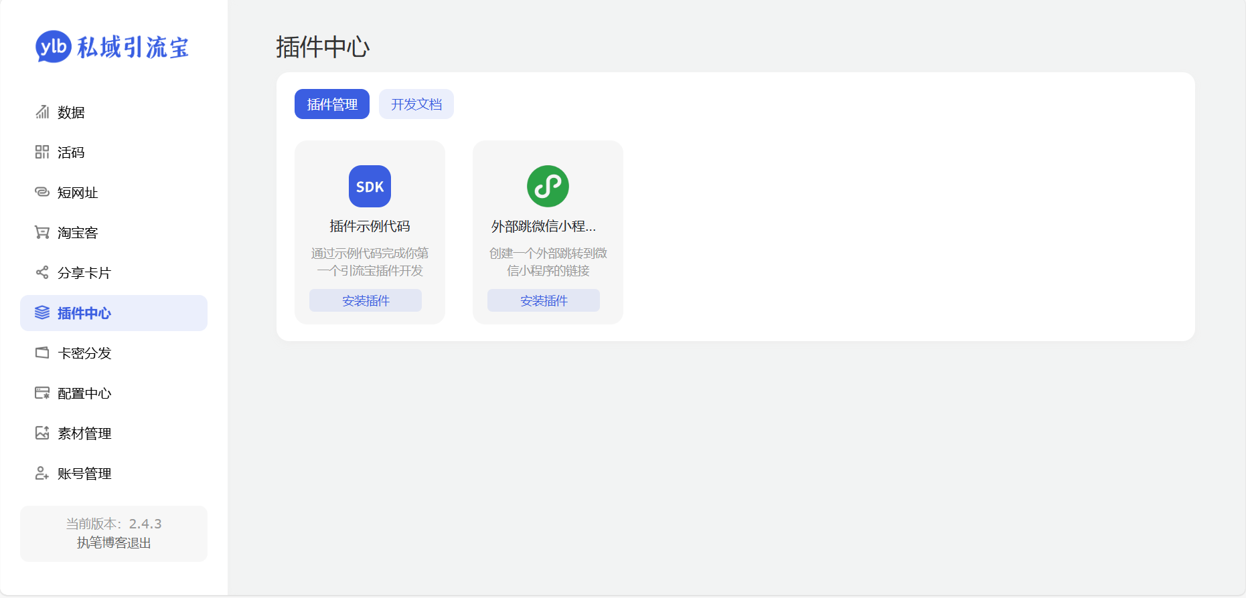Click the 账号管理 user icon

(x=42, y=473)
